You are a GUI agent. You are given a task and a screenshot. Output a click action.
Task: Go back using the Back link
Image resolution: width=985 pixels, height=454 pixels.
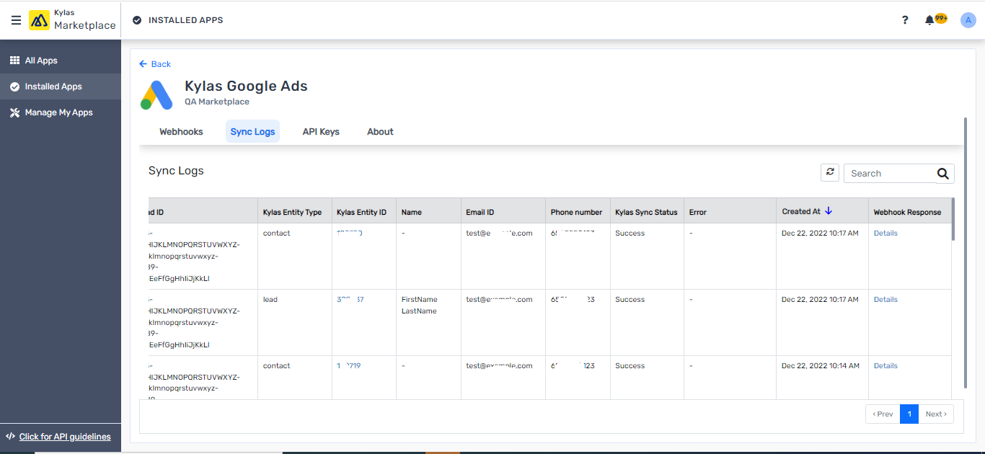155,64
